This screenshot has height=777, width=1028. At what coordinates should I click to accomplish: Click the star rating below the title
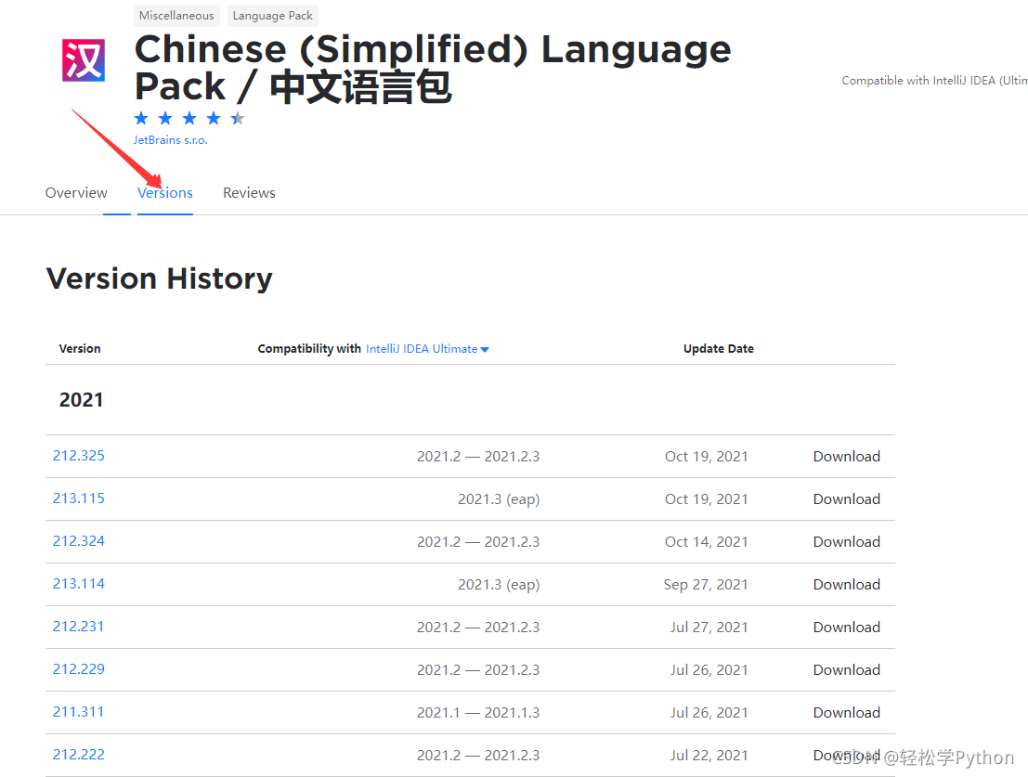[189, 119]
